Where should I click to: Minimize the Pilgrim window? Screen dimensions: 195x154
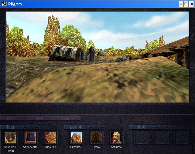click(x=181, y=4)
